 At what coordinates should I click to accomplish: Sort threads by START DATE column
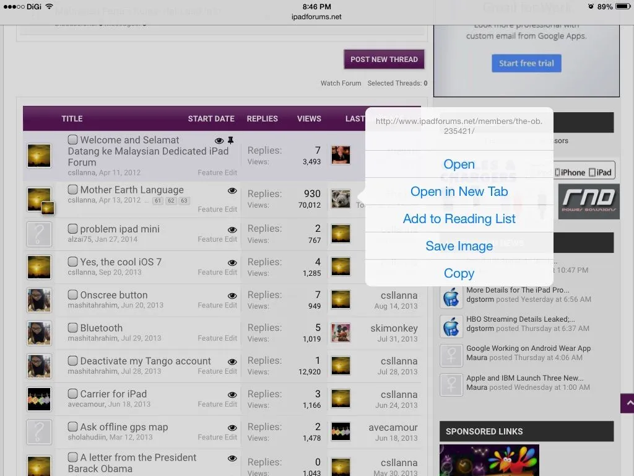tap(211, 118)
